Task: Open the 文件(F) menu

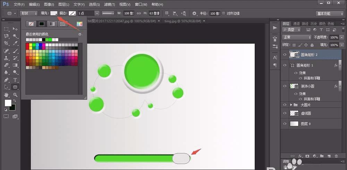Action: click(19, 5)
